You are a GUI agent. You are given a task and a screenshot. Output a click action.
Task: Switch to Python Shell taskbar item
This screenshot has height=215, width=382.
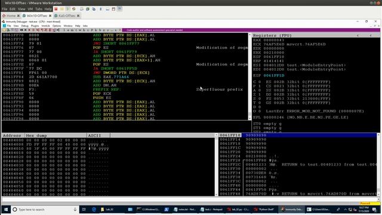[264, 210]
